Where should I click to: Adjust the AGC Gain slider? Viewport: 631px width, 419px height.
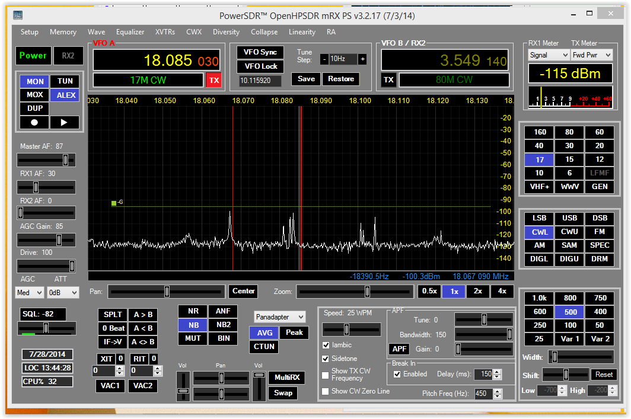[46, 240]
